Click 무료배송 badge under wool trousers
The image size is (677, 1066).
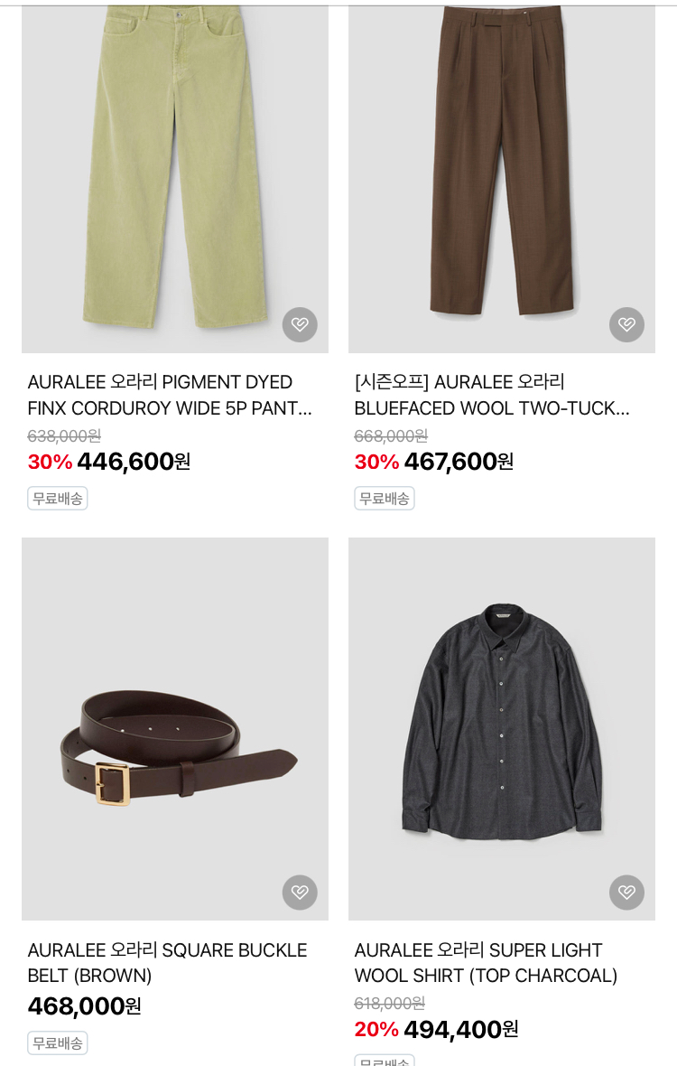tap(385, 499)
